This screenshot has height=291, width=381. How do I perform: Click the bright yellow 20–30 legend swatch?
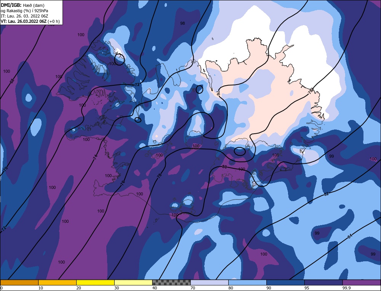tap(95, 283)
